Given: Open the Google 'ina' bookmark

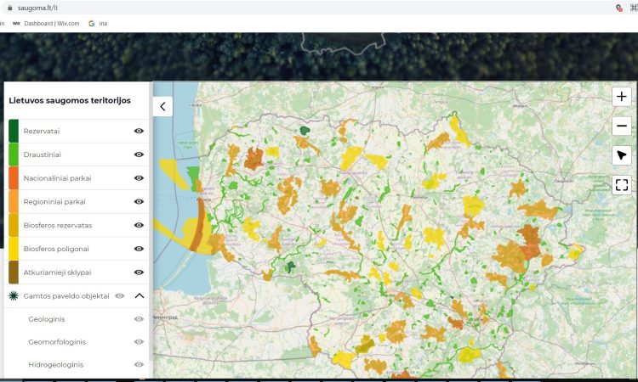Looking at the screenshot, I should pyautogui.click(x=98, y=24).
